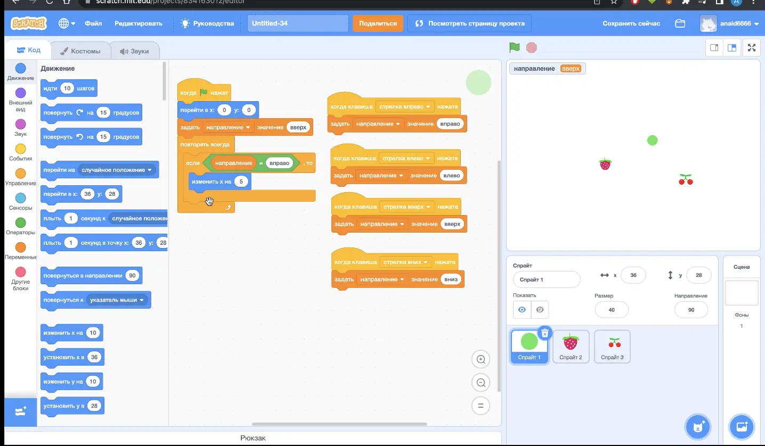Image resolution: width=765 pixels, height=446 pixels.
Task: Open the стрелка вправо key dropdown
Action: click(x=405, y=106)
